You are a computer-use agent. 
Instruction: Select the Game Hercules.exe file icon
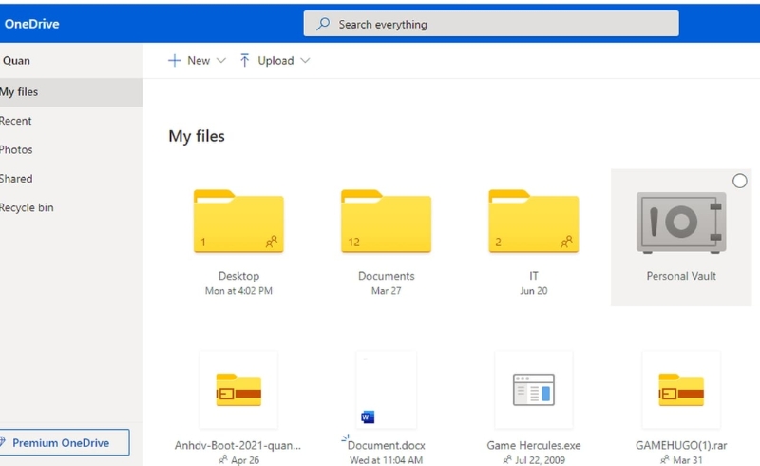(534, 390)
